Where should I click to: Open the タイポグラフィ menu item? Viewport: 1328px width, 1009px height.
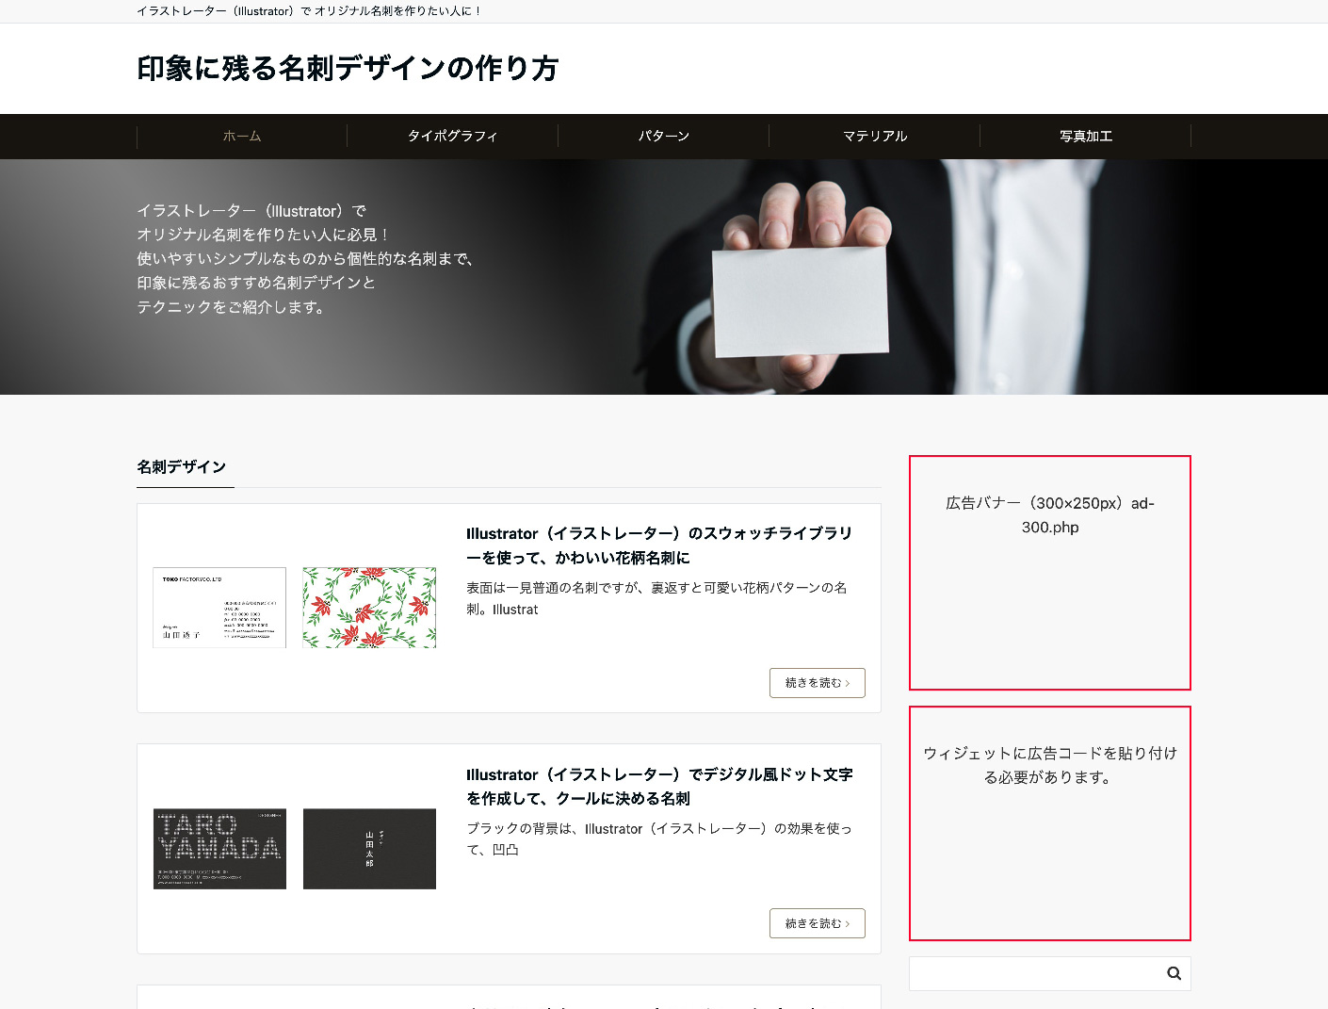pos(453,136)
